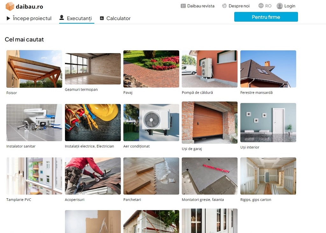The width and height of the screenshot is (326, 233).
Task: Select the Uși de garaj picture
Action: (x=209, y=122)
